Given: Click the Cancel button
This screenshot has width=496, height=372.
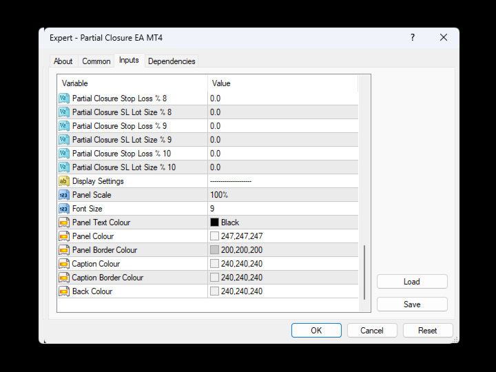Looking at the screenshot, I should [372, 330].
